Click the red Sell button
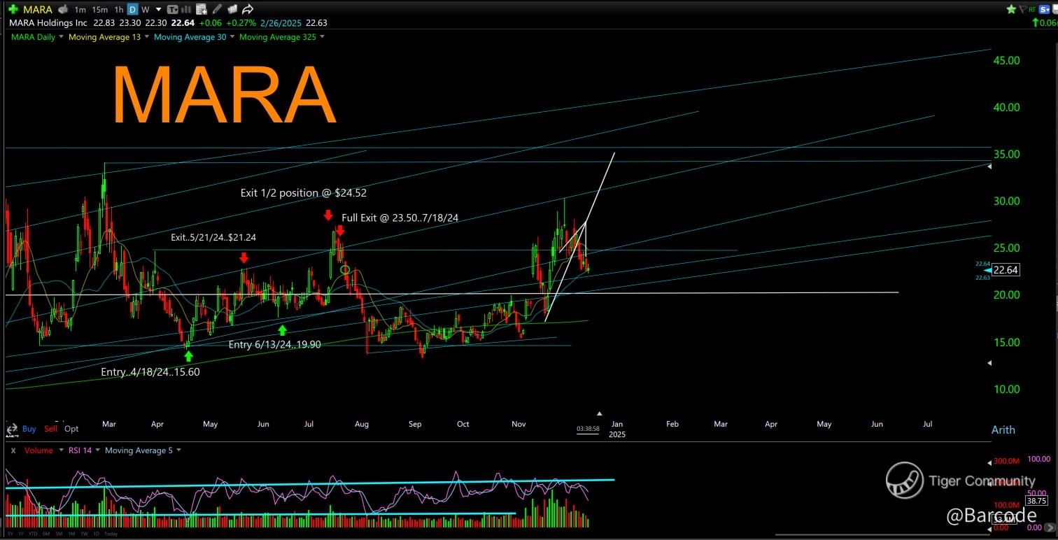The width and height of the screenshot is (1058, 540). tap(50, 429)
